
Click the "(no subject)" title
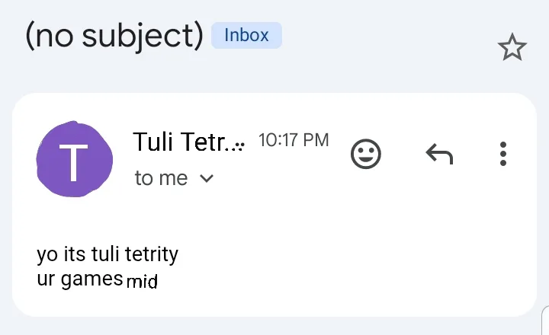114,37
